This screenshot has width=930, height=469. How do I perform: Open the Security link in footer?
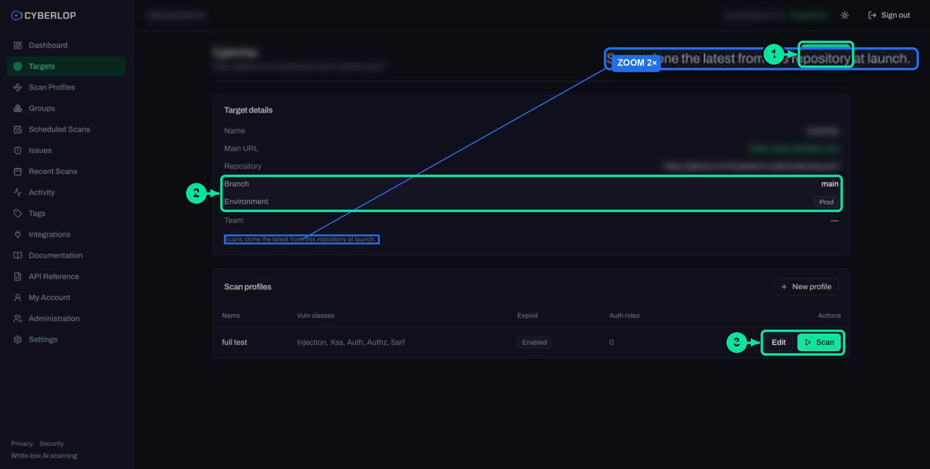[52, 443]
